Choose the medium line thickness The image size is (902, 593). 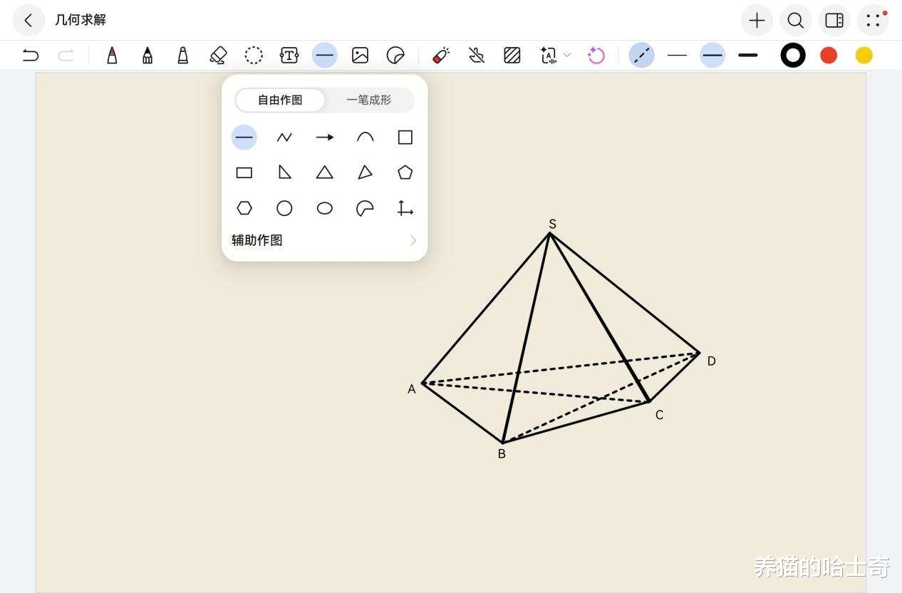pos(712,55)
